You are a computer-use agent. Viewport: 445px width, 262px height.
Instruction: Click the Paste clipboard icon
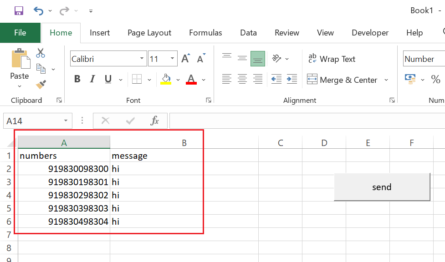click(x=20, y=58)
